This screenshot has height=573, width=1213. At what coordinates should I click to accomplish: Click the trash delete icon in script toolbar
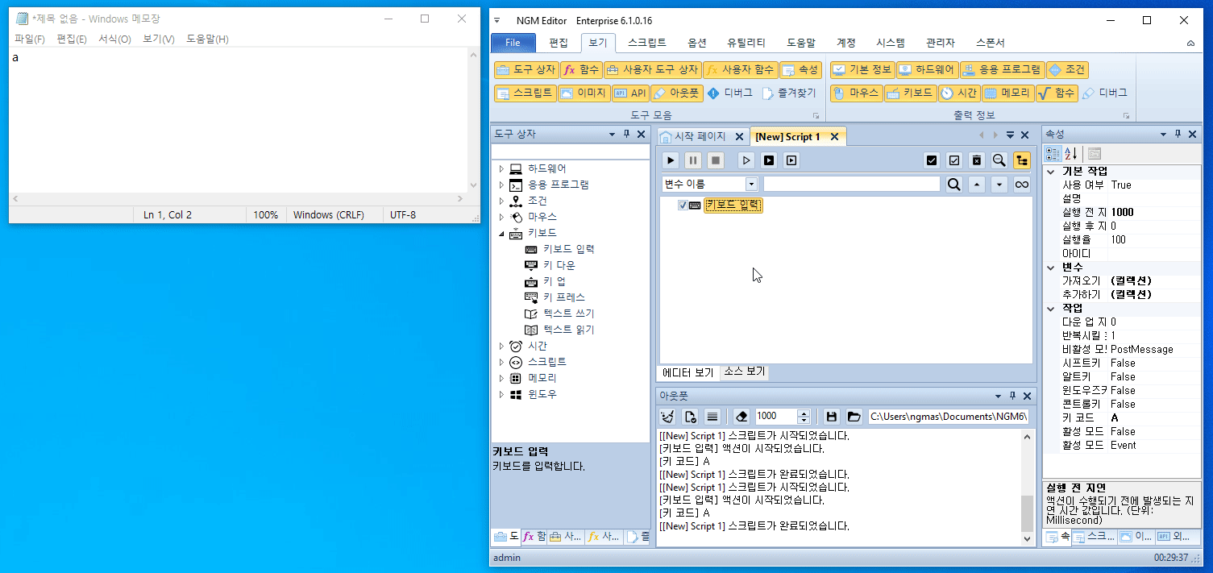pos(977,160)
